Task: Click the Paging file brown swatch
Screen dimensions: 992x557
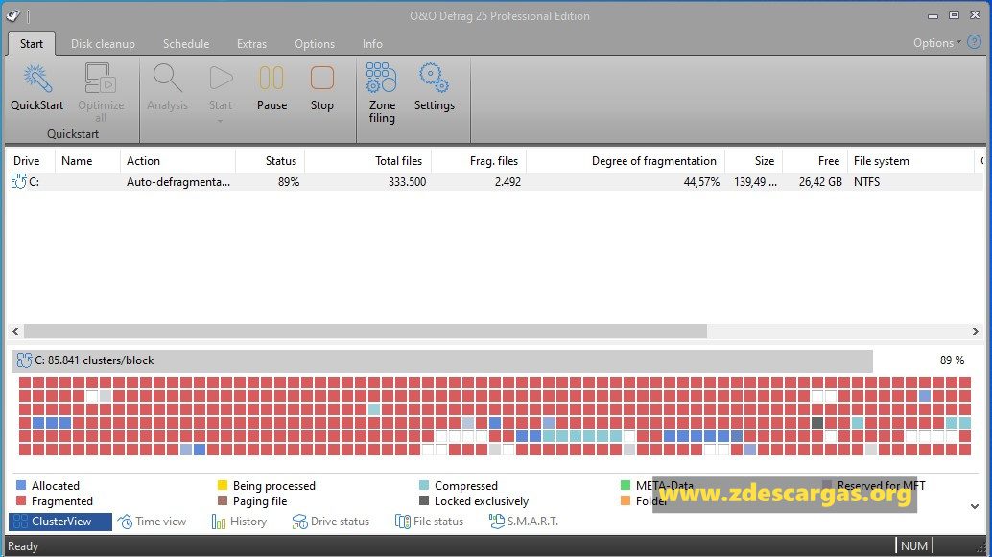Action: [x=222, y=500]
